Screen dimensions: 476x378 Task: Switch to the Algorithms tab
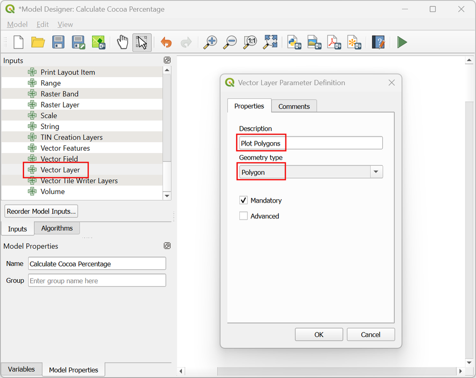tap(57, 228)
